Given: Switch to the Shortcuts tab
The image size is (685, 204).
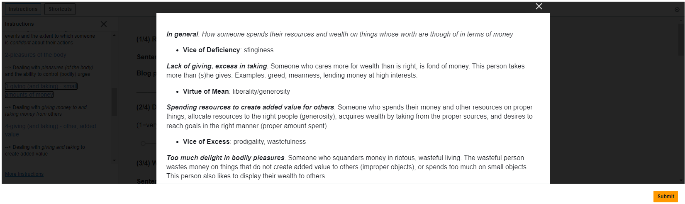Looking at the screenshot, I should point(60,9).
